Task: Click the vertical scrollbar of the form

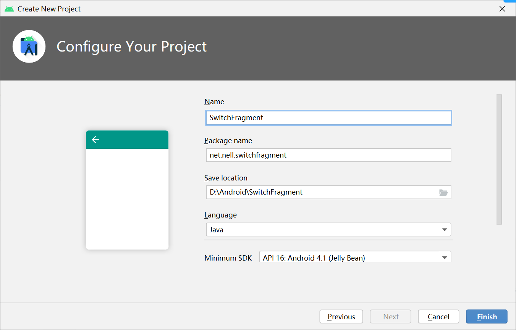Action: pos(499,159)
